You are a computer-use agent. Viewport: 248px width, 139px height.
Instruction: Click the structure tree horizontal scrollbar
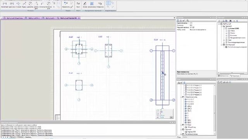click(232, 73)
